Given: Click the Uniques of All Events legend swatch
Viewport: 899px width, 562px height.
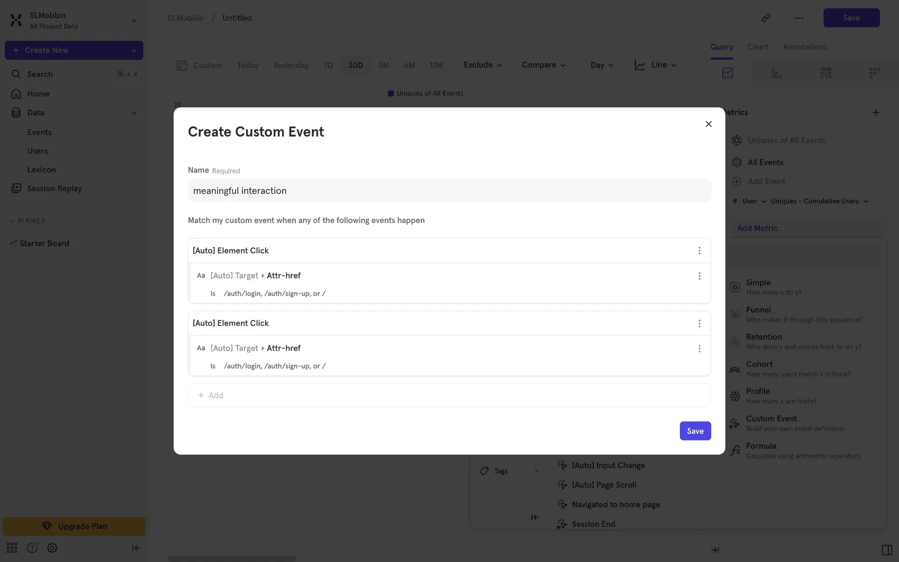Looking at the screenshot, I should 391,93.
